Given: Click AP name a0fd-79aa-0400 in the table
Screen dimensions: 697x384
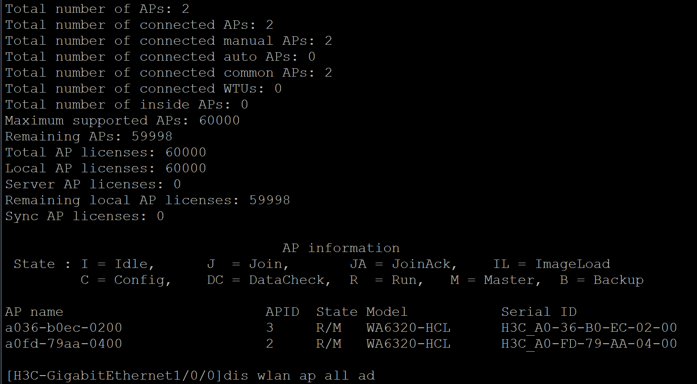Looking at the screenshot, I should tap(63, 344).
